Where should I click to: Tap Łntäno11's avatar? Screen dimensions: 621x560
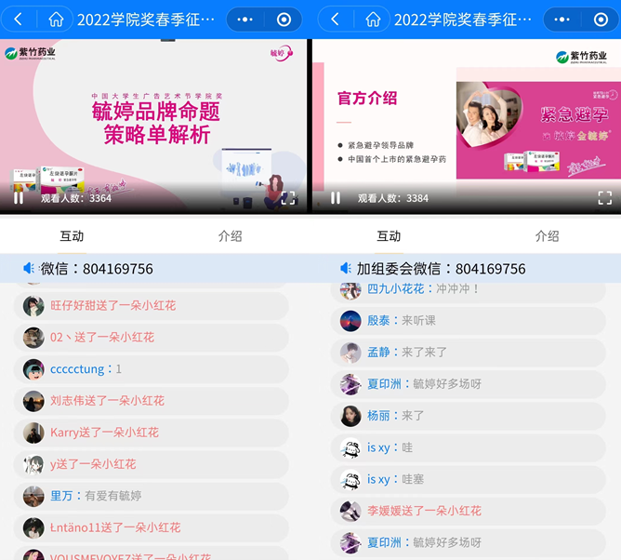coord(33,527)
